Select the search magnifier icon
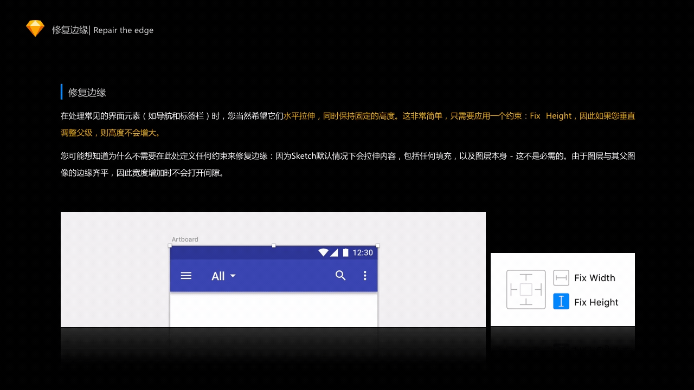This screenshot has height=390, width=694. [340, 276]
